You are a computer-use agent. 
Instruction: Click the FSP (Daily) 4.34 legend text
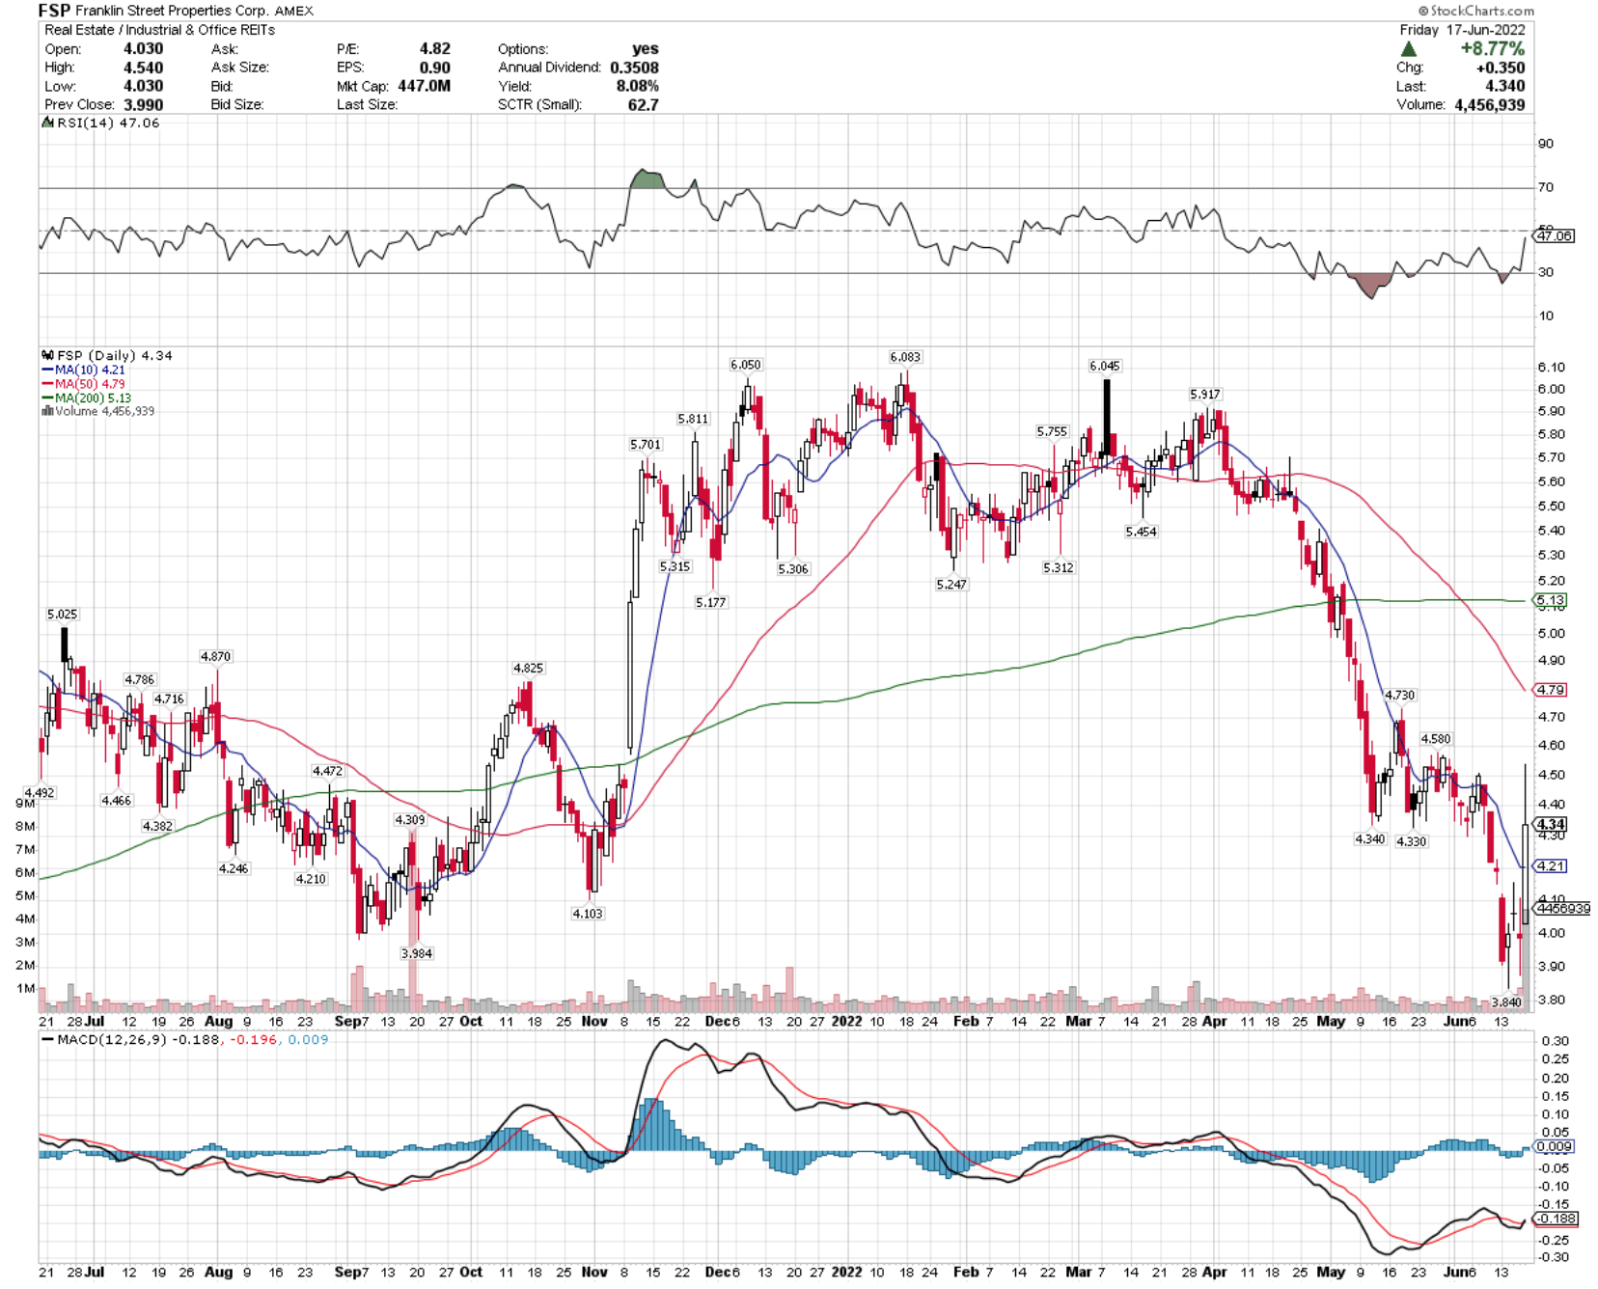pos(115,355)
